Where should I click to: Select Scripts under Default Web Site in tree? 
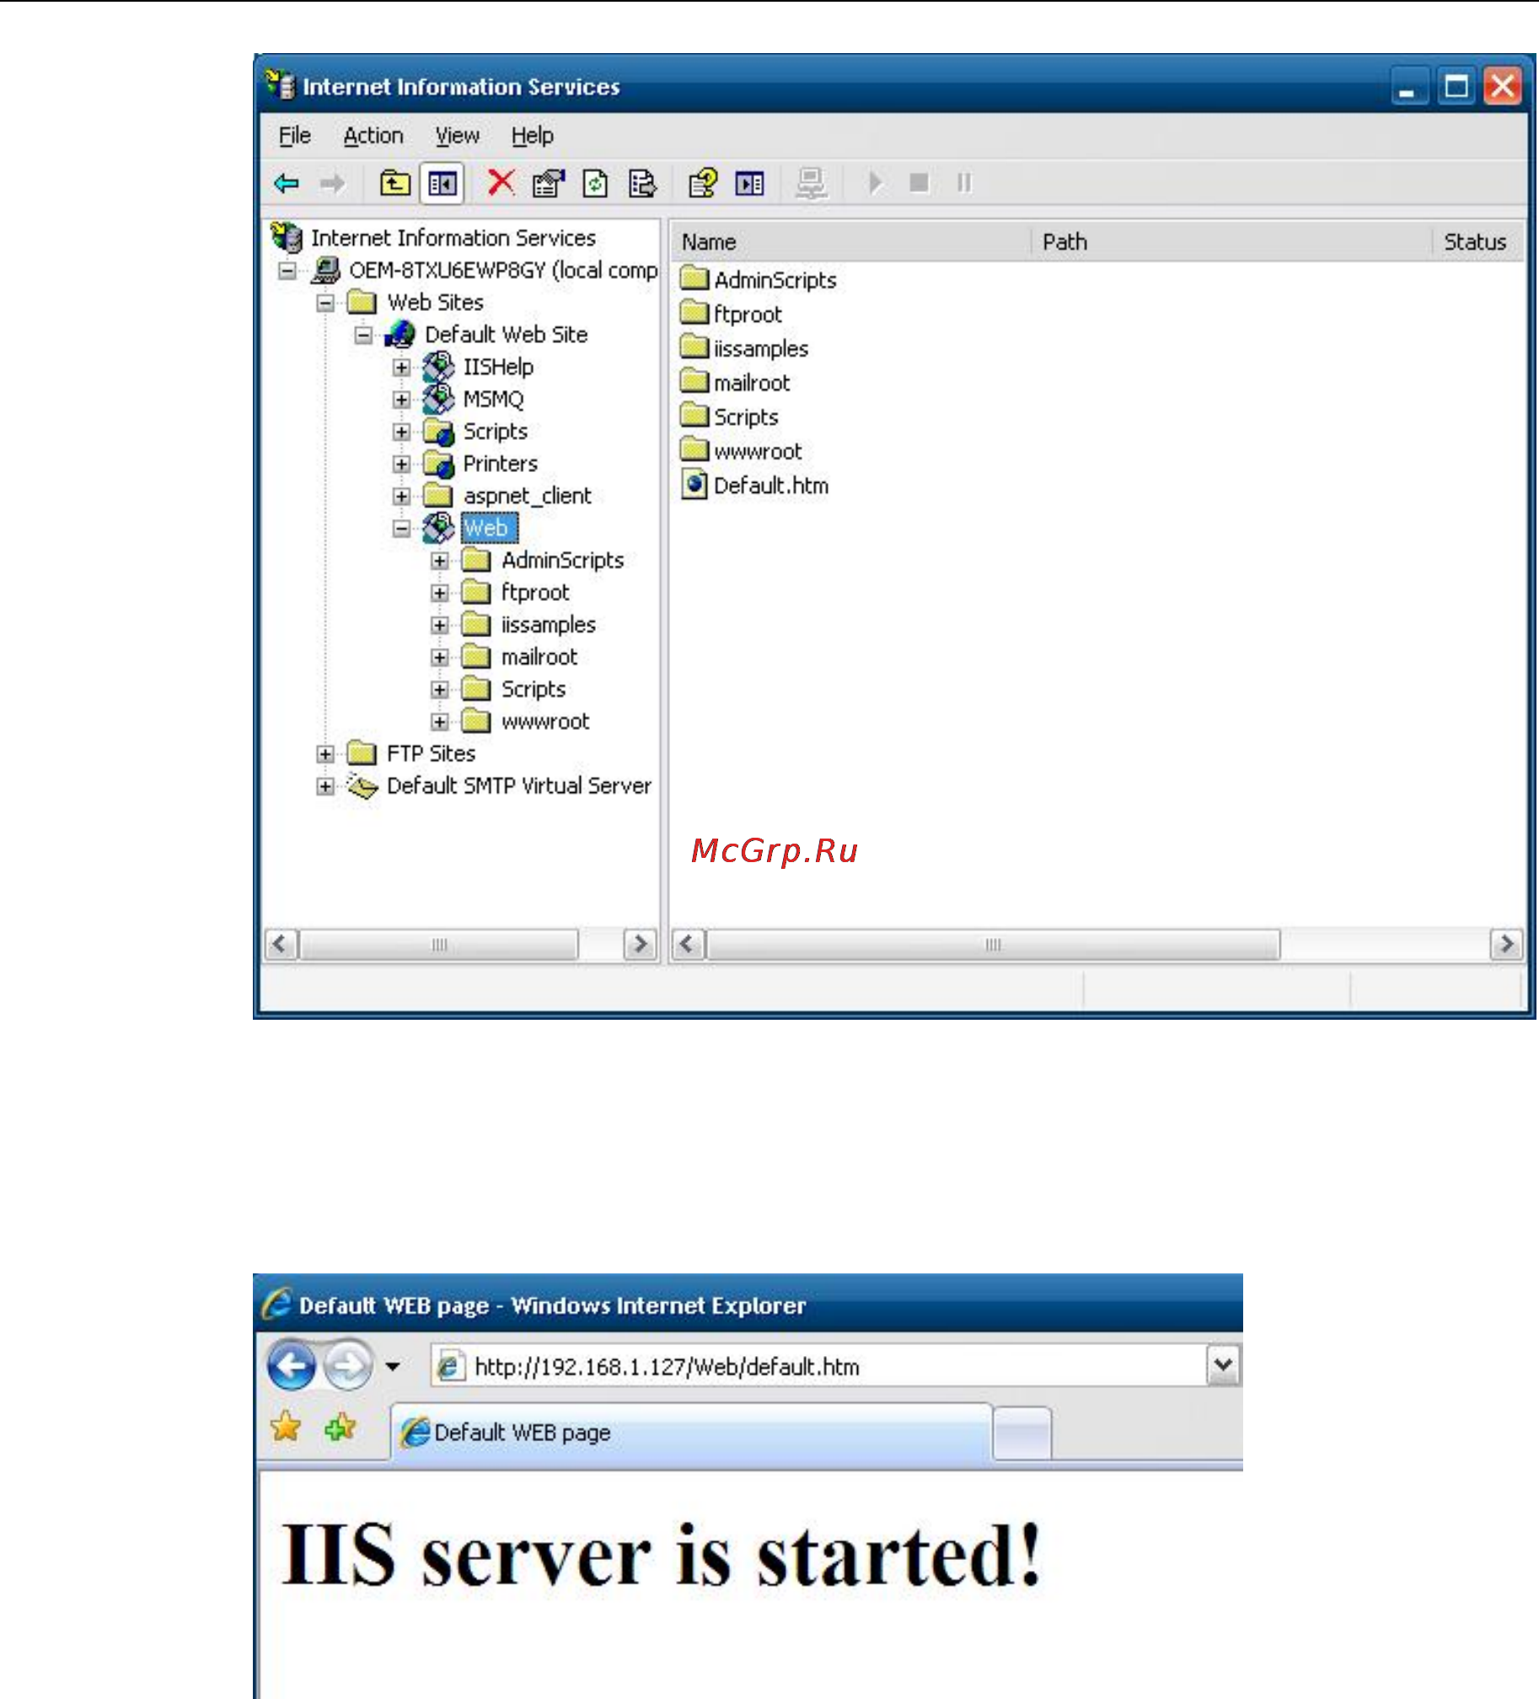496,432
